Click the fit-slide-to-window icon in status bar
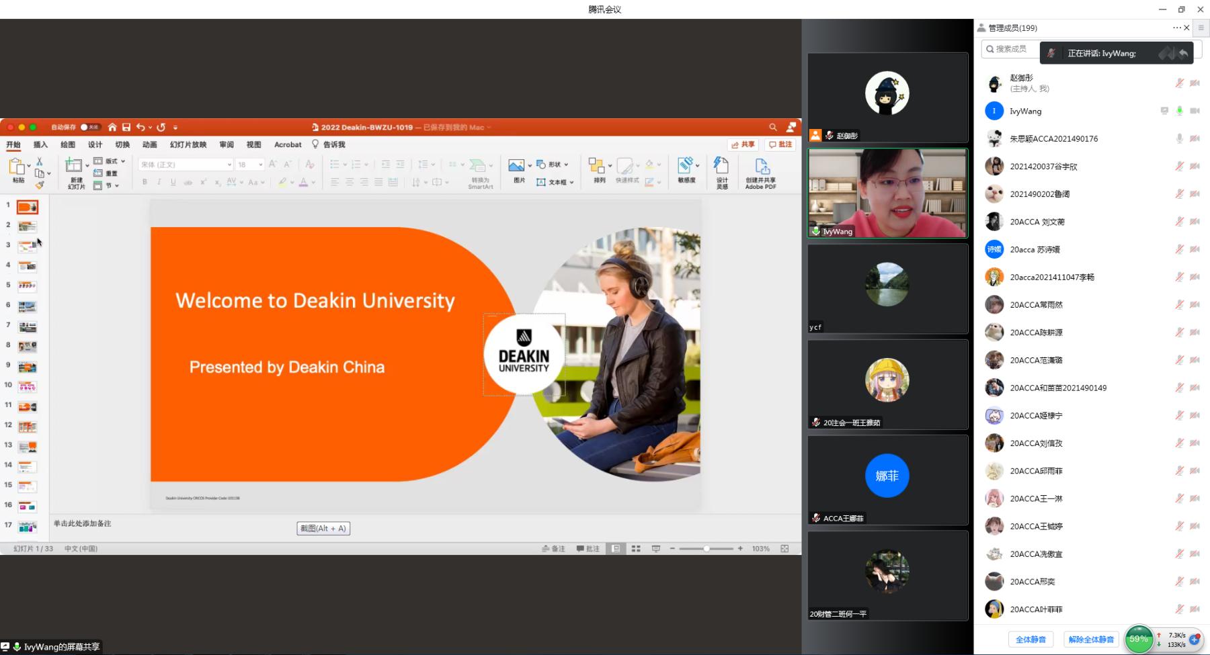Screen dimensions: 1210x655 [x=784, y=549]
